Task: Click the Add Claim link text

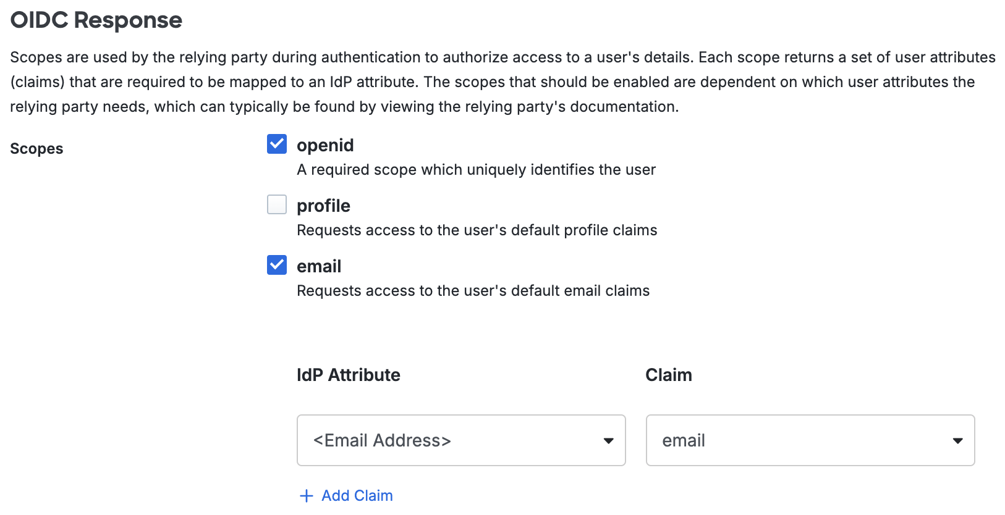Action: tap(357, 496)
